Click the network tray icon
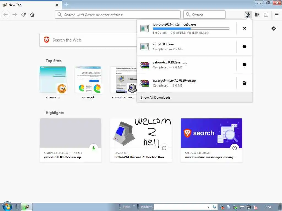The width and height of the screenshot is (282, 211). [248, 207]
